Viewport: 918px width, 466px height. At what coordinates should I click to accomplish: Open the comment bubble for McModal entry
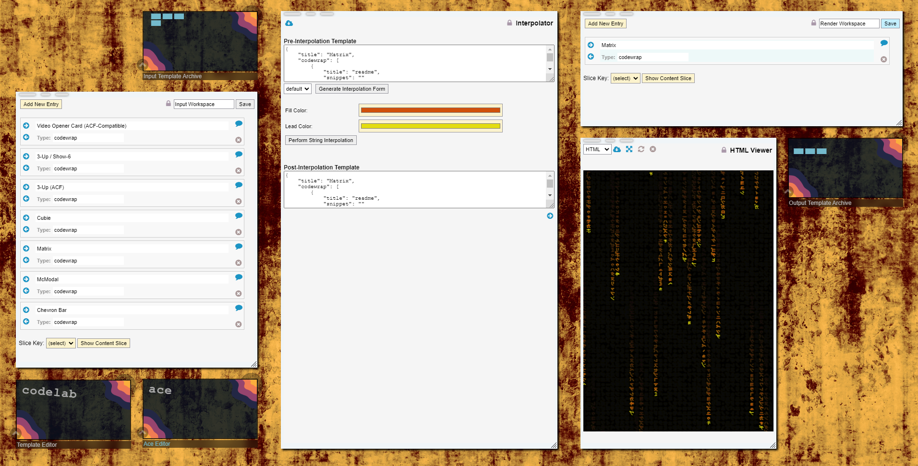click(239, 277)
